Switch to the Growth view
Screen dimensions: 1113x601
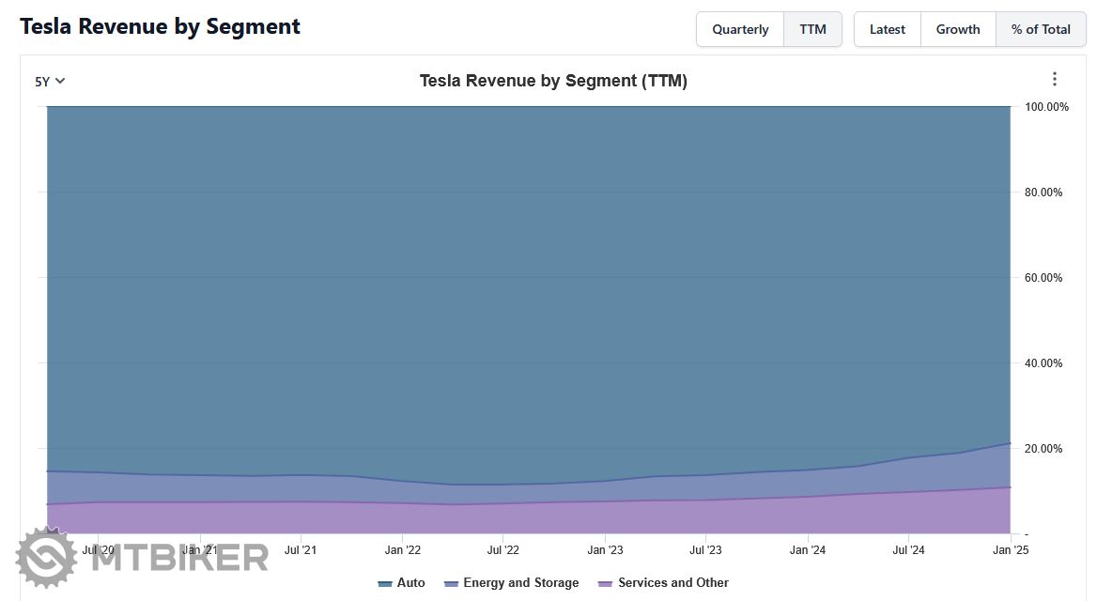coord(957,29)
